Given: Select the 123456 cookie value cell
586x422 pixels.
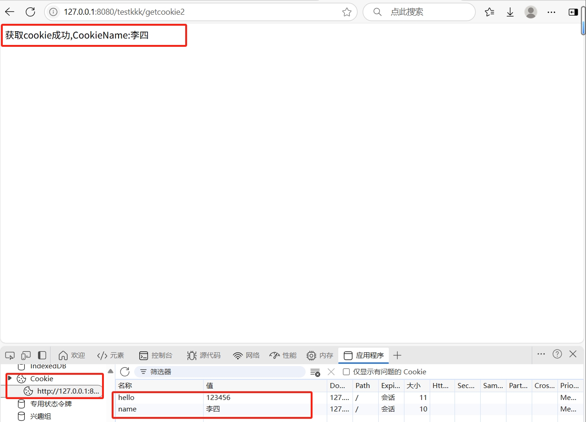Looking at the screenshot, I should pos(265,398).
